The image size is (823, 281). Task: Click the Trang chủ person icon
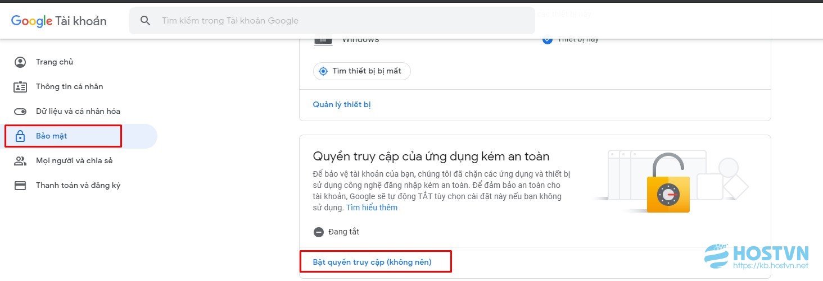click(20, 62)
